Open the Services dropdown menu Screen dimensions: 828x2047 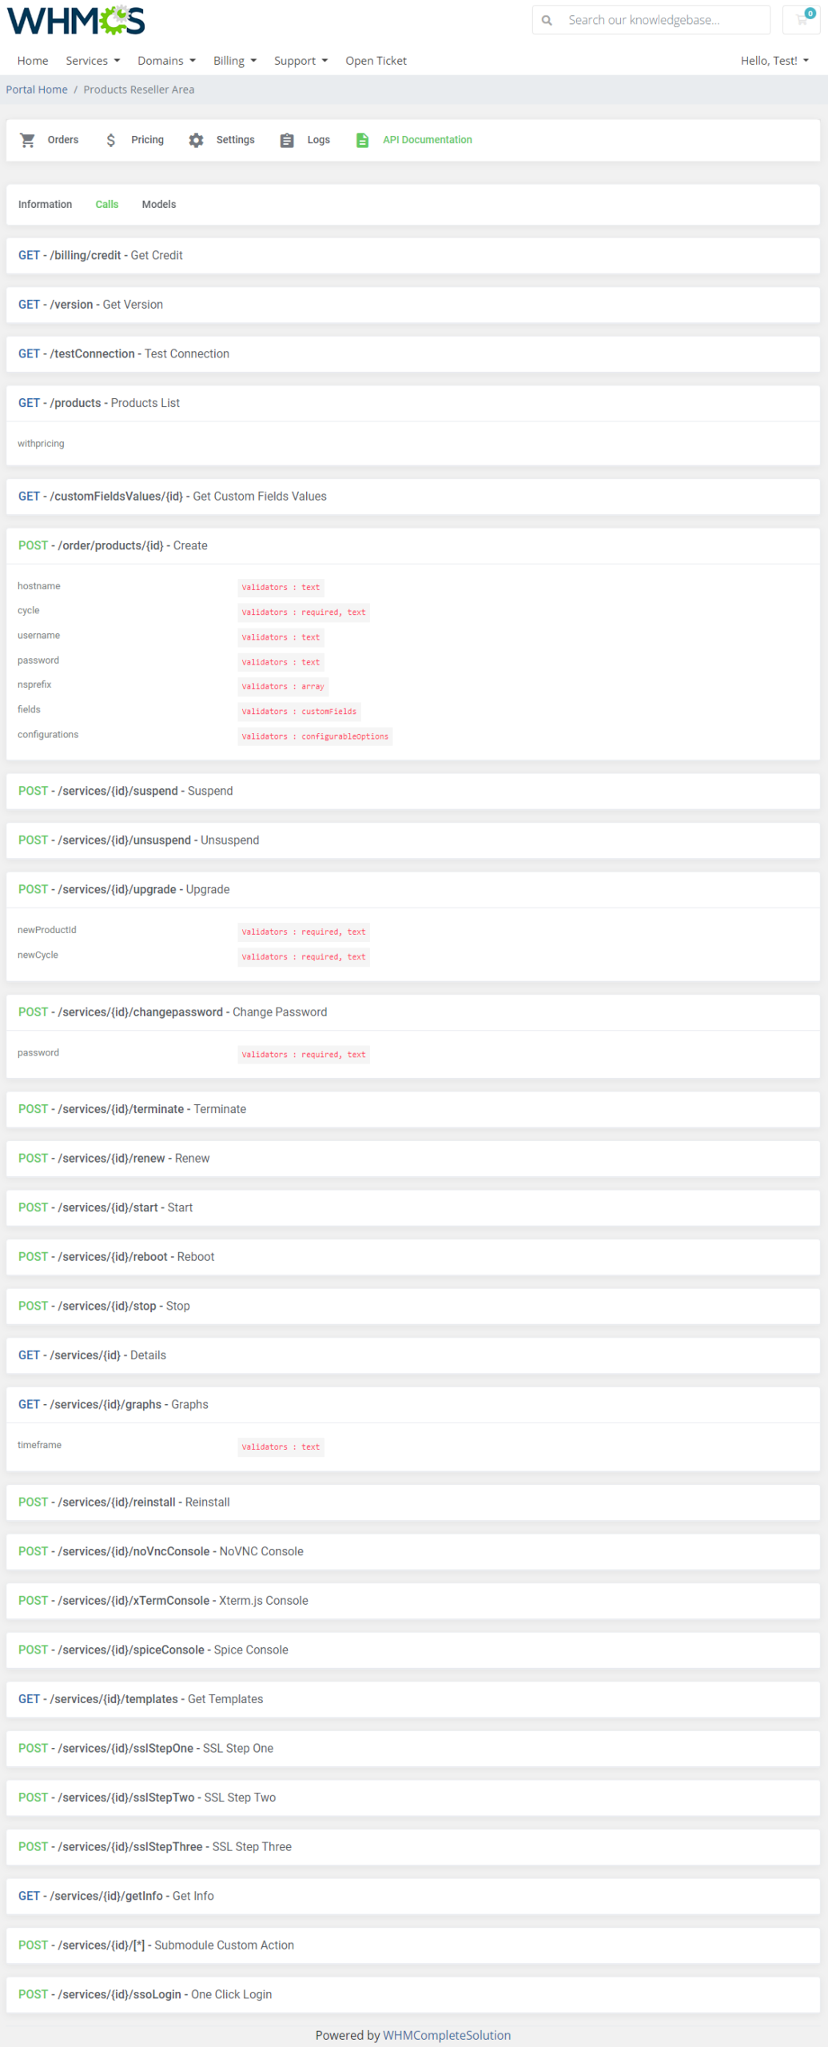click(93, 61)
